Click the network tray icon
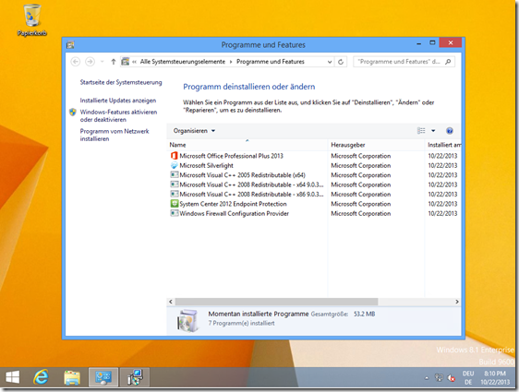The image size is (519, 392). (439, 377)
